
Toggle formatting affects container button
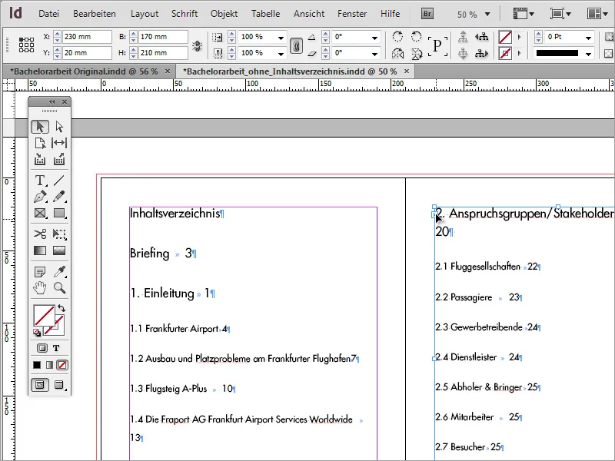[x=42, y=348]
